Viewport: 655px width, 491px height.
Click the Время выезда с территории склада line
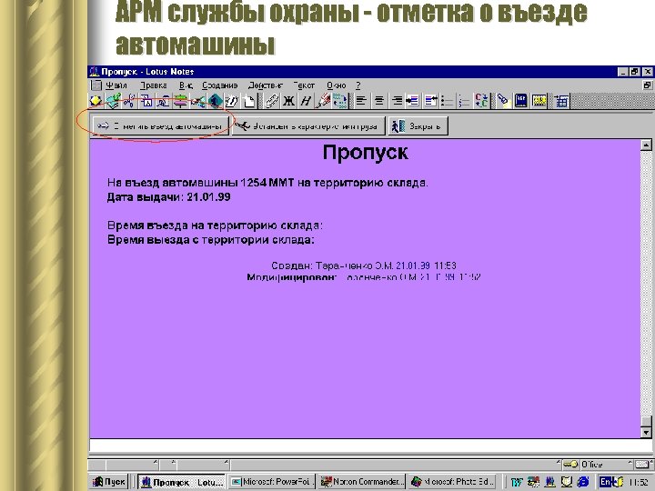coord(211,240)
